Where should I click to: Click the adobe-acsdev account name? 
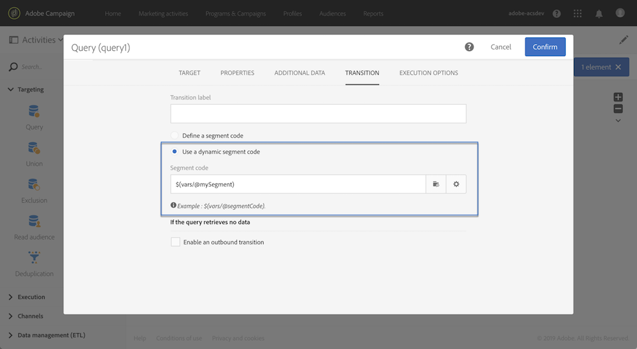point(526,13)
